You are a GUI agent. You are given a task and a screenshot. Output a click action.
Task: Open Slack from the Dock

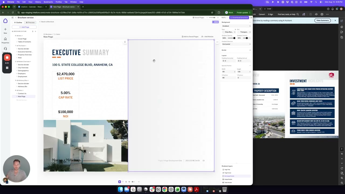tap(152, 190)
